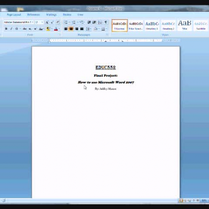209x209 pixels.
Task: Align text left
Action: [x=66, y=29]
